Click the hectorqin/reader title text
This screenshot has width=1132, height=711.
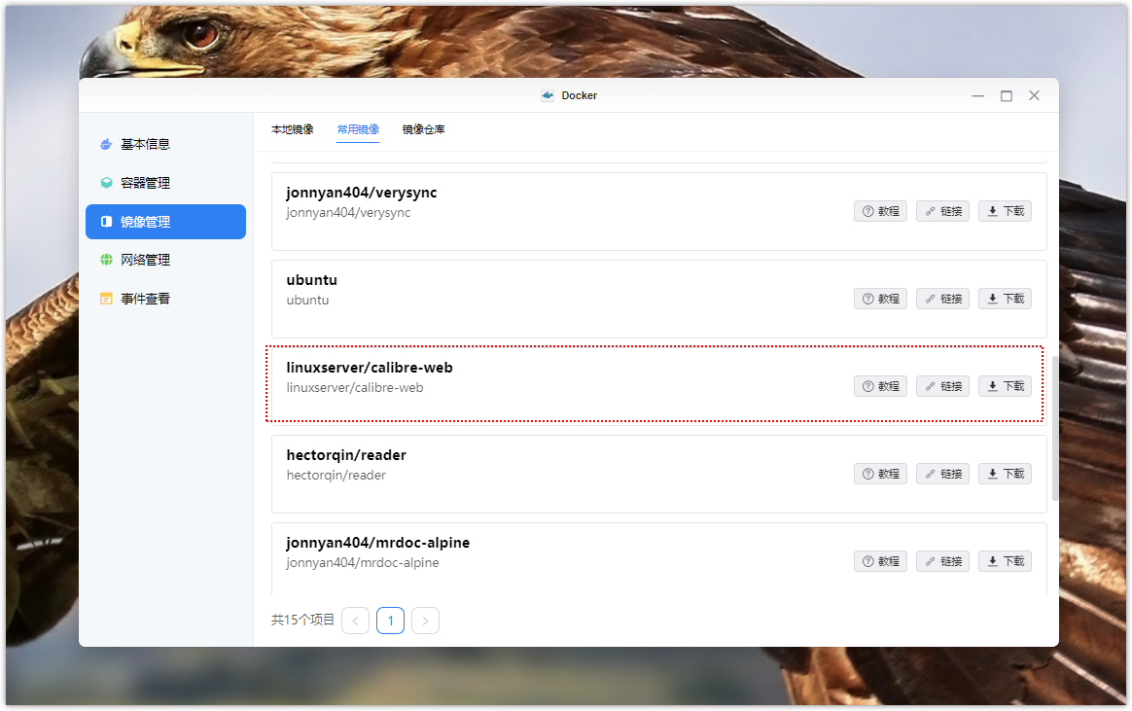[x=346, y=455]
